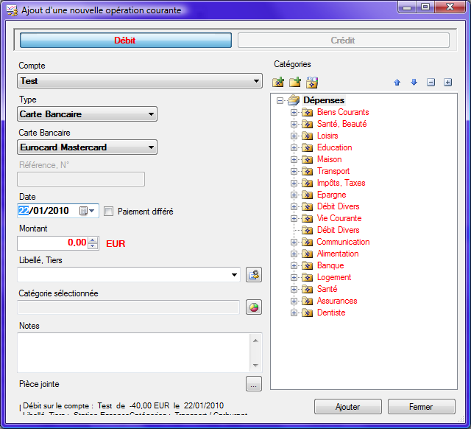The width and height of the screenshot is (471, 429).
Task: Switch to the Crédit tab
Action: pyautogui.click(x=343, y=41)
